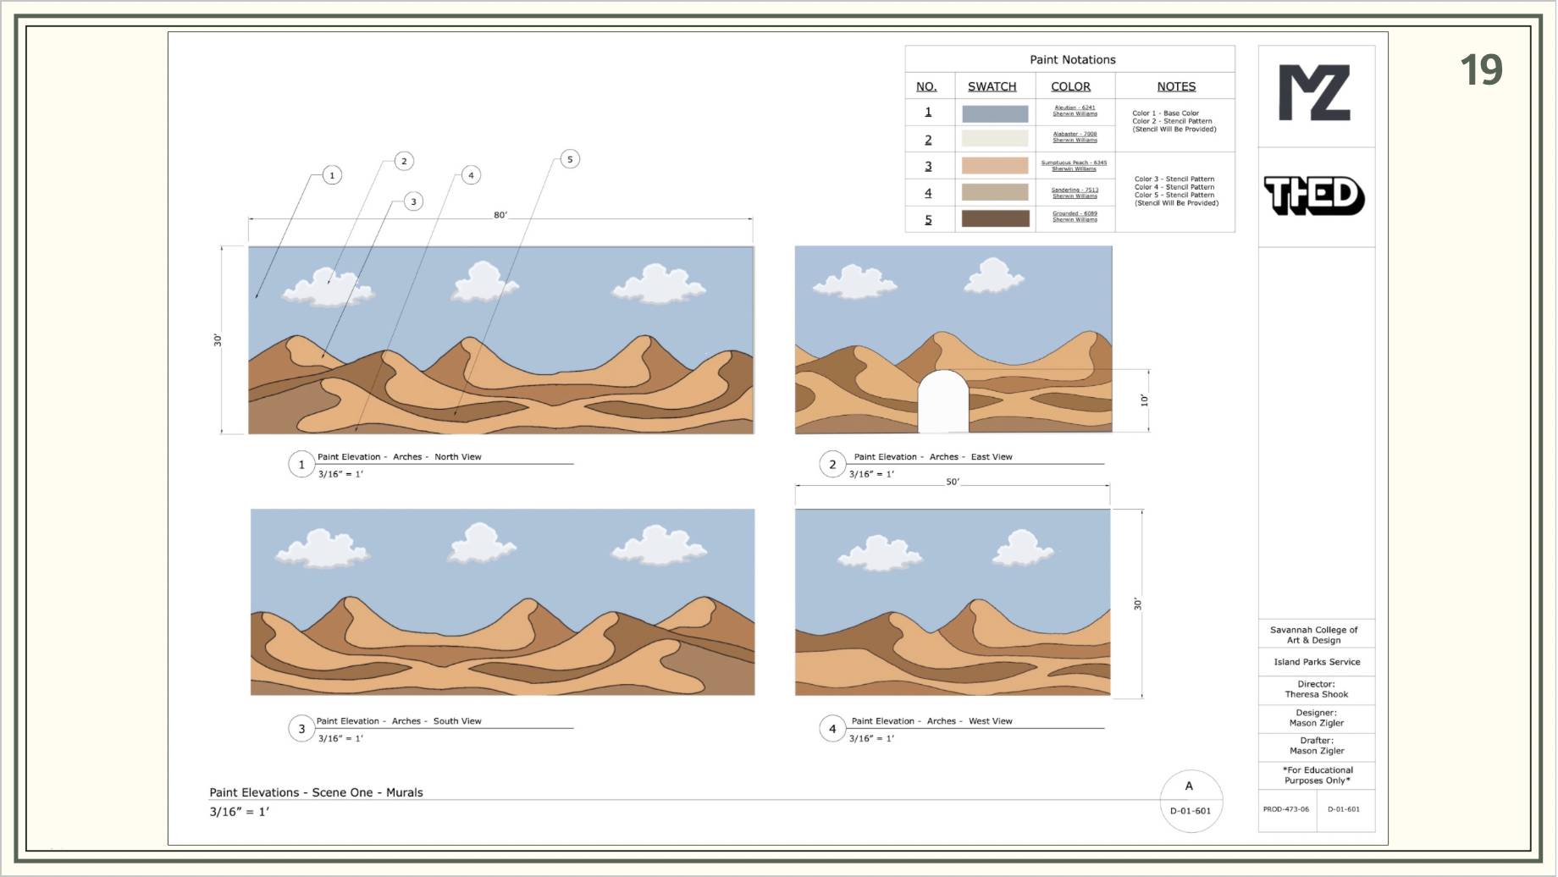Click callout bubble 3 above North View
1558x877 pixels.
(x=413, y=201)
